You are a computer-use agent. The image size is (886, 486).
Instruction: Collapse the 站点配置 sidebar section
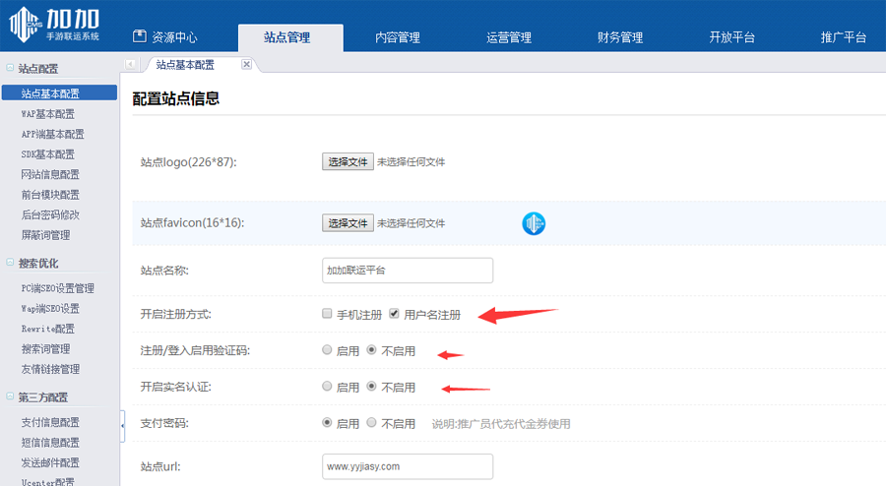point(10,69)
